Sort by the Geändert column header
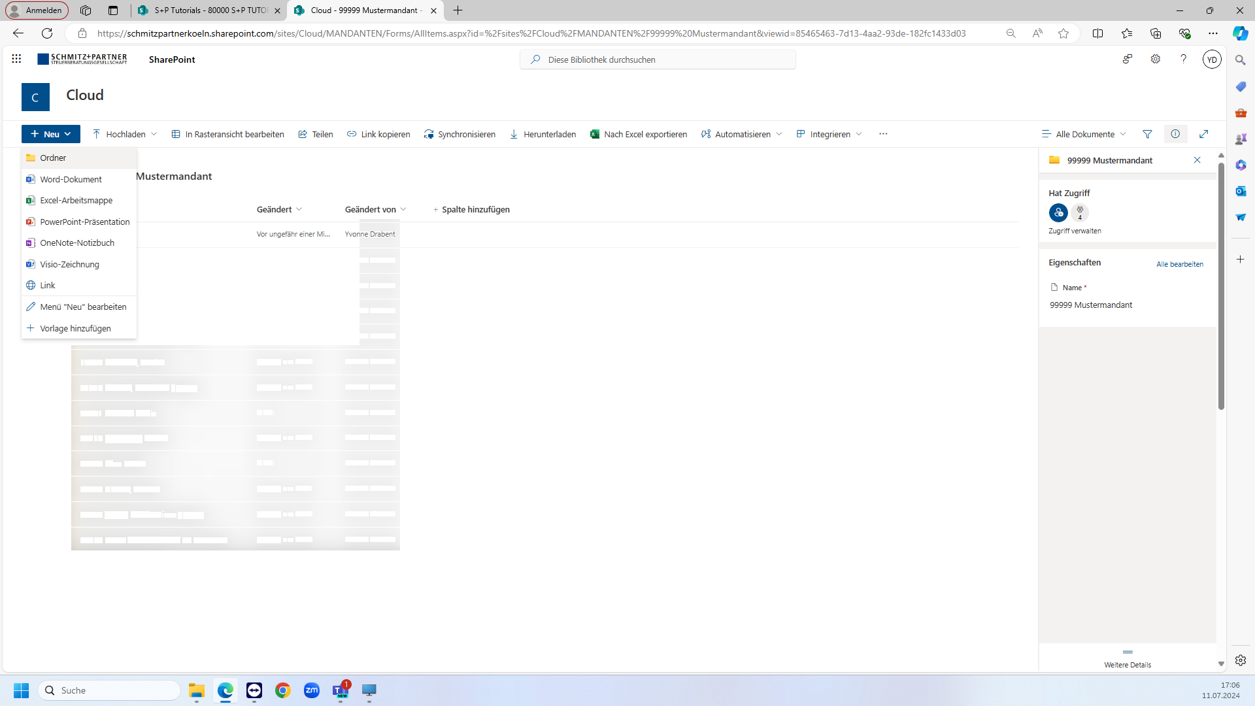The height and width of the screenshot is (706, 1255). tap(275, 209)
